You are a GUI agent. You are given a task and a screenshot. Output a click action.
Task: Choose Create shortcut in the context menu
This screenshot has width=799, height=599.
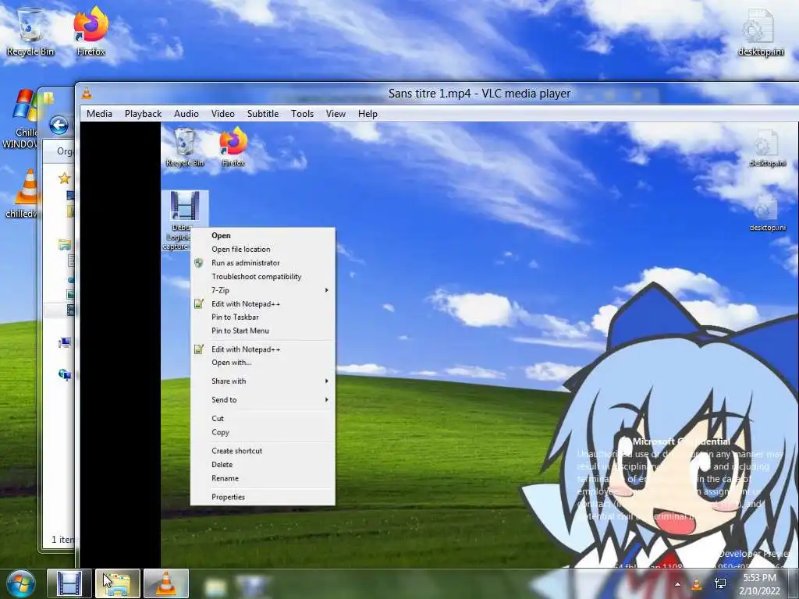tap(263, 451)
